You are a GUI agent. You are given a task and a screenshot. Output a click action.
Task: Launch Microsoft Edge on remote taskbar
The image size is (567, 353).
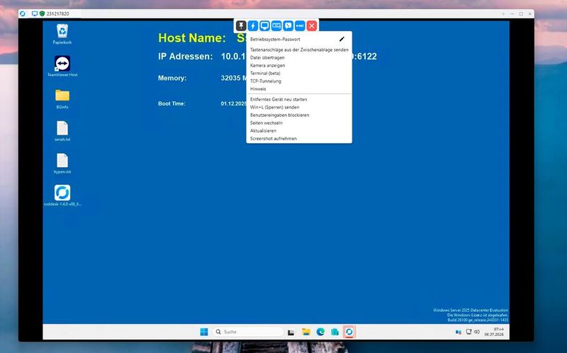point(320,332)
